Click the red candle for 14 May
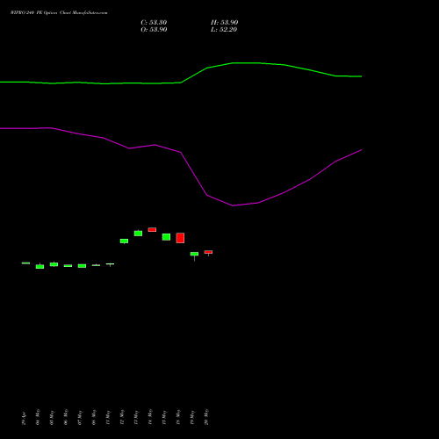Viewport: 439px width, 439px height. 152,230
